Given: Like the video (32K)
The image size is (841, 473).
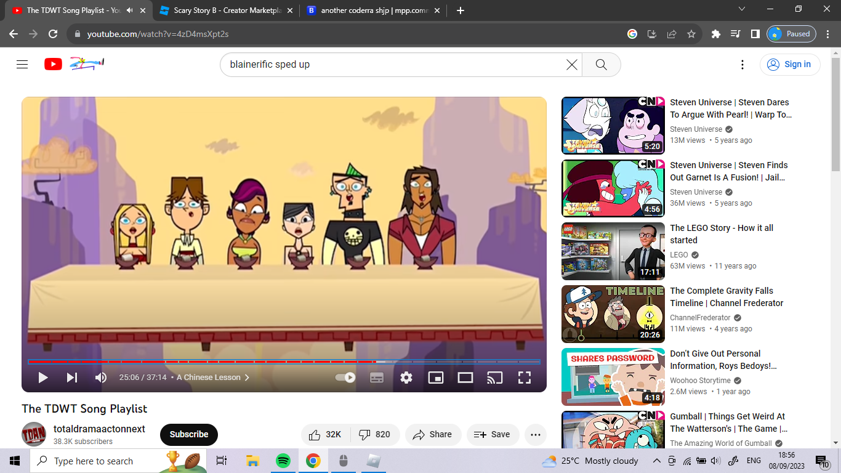Looking at the screenshot, I should [x=326, y=434].
